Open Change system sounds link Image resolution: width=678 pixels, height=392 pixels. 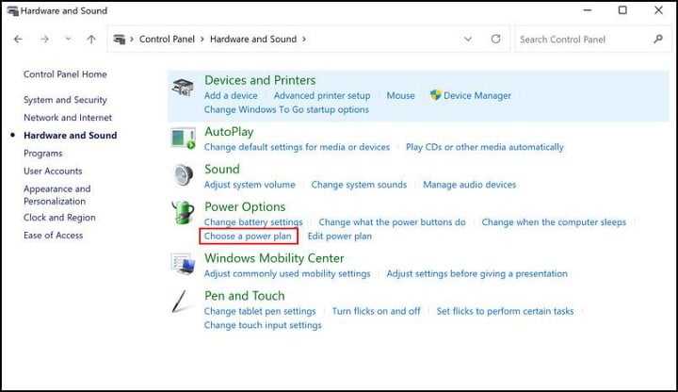click(359, 185)
